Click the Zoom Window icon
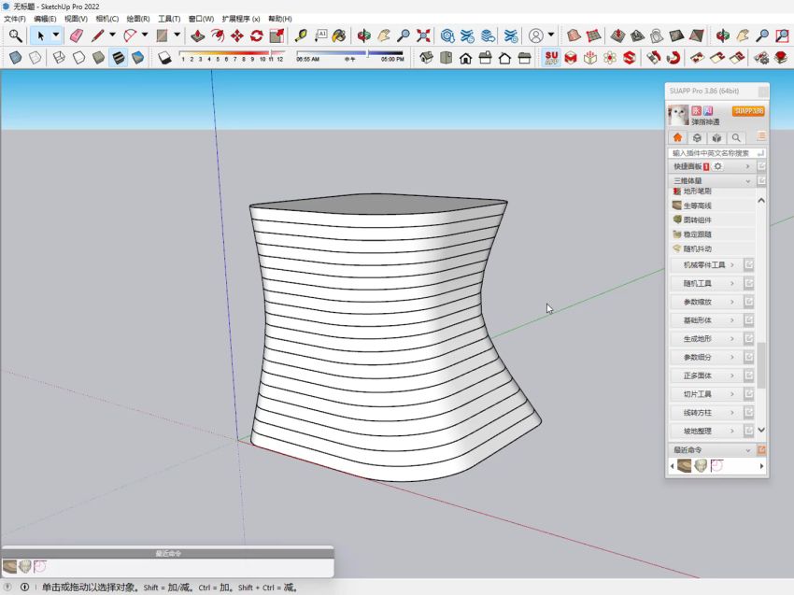This screenshot has width=794, height=595. click(x=782, y=35)
